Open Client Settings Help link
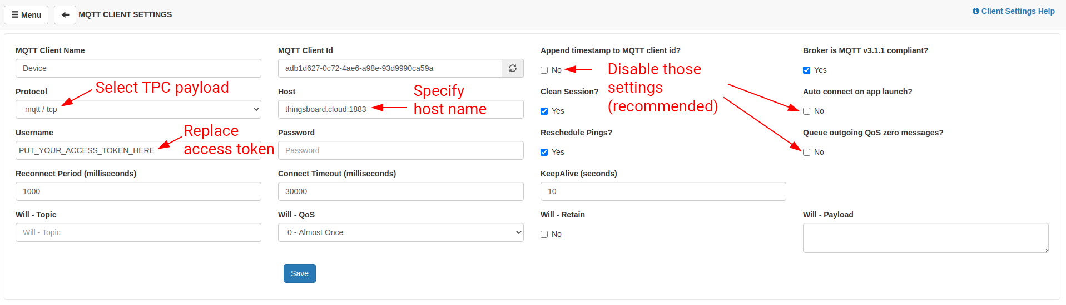Screen dimensions: 1066x305 (1013, 11)
